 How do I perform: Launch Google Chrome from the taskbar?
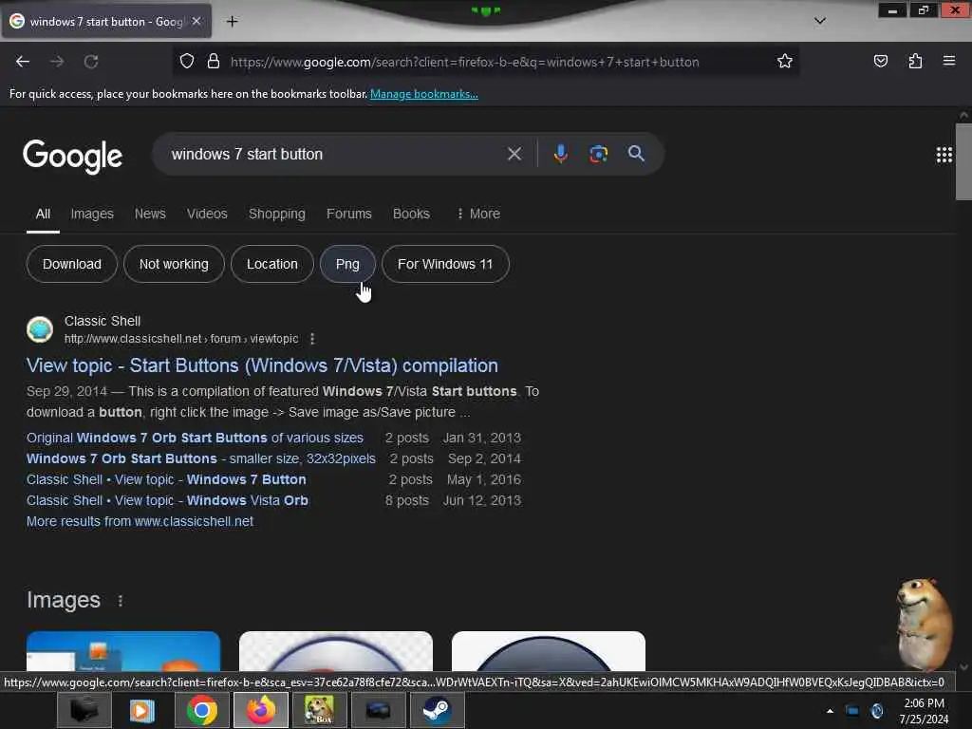coord(202,710)
